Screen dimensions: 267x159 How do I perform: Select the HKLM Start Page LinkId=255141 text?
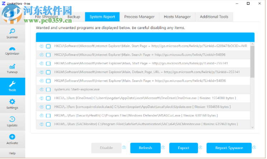pos(141,63)
